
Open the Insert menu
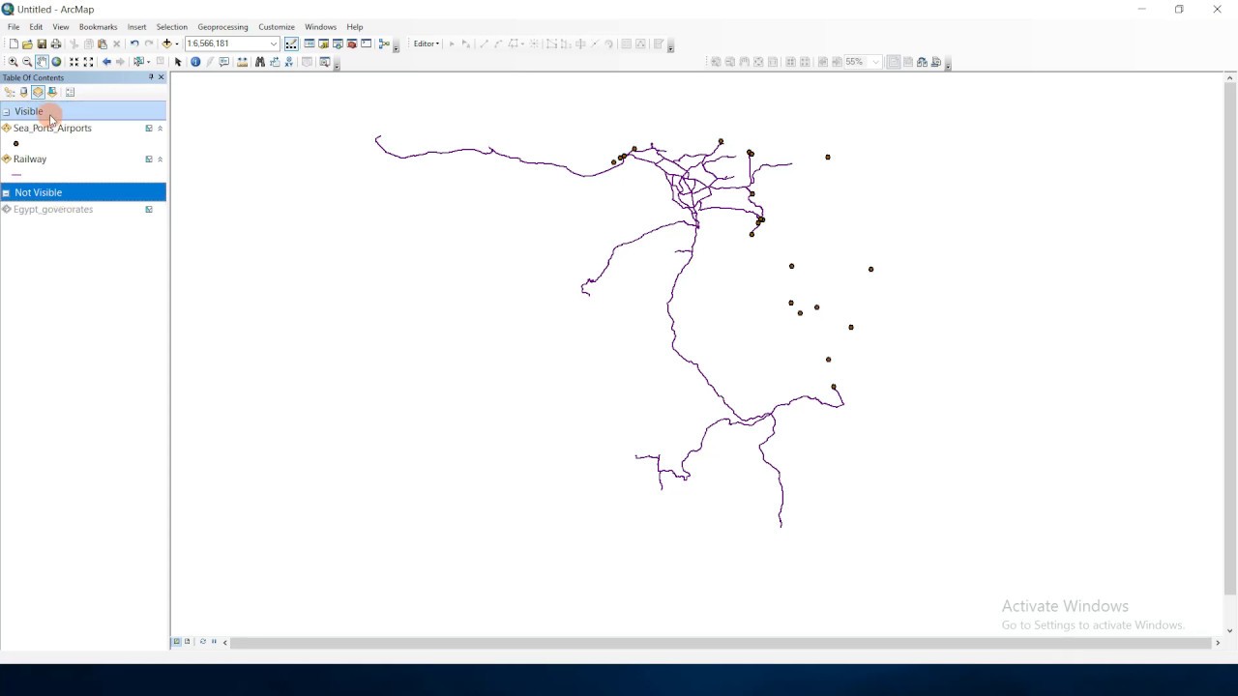[136, 27]
